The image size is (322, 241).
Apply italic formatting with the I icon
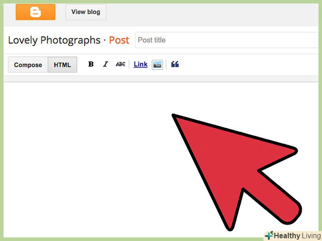[x=105, y=64]
